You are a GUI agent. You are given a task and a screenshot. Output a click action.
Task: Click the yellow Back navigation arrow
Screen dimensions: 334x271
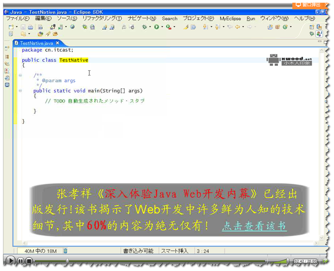238,27
